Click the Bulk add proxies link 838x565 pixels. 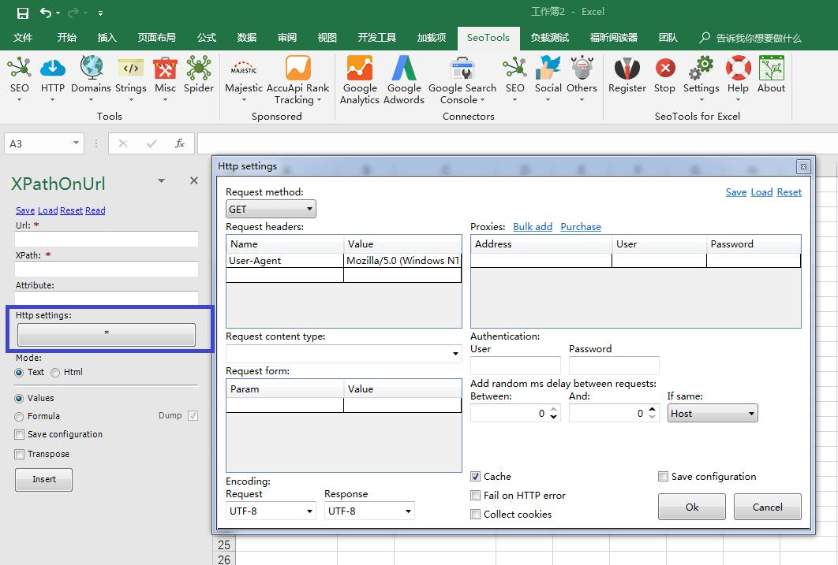click(x=533, y=227)
